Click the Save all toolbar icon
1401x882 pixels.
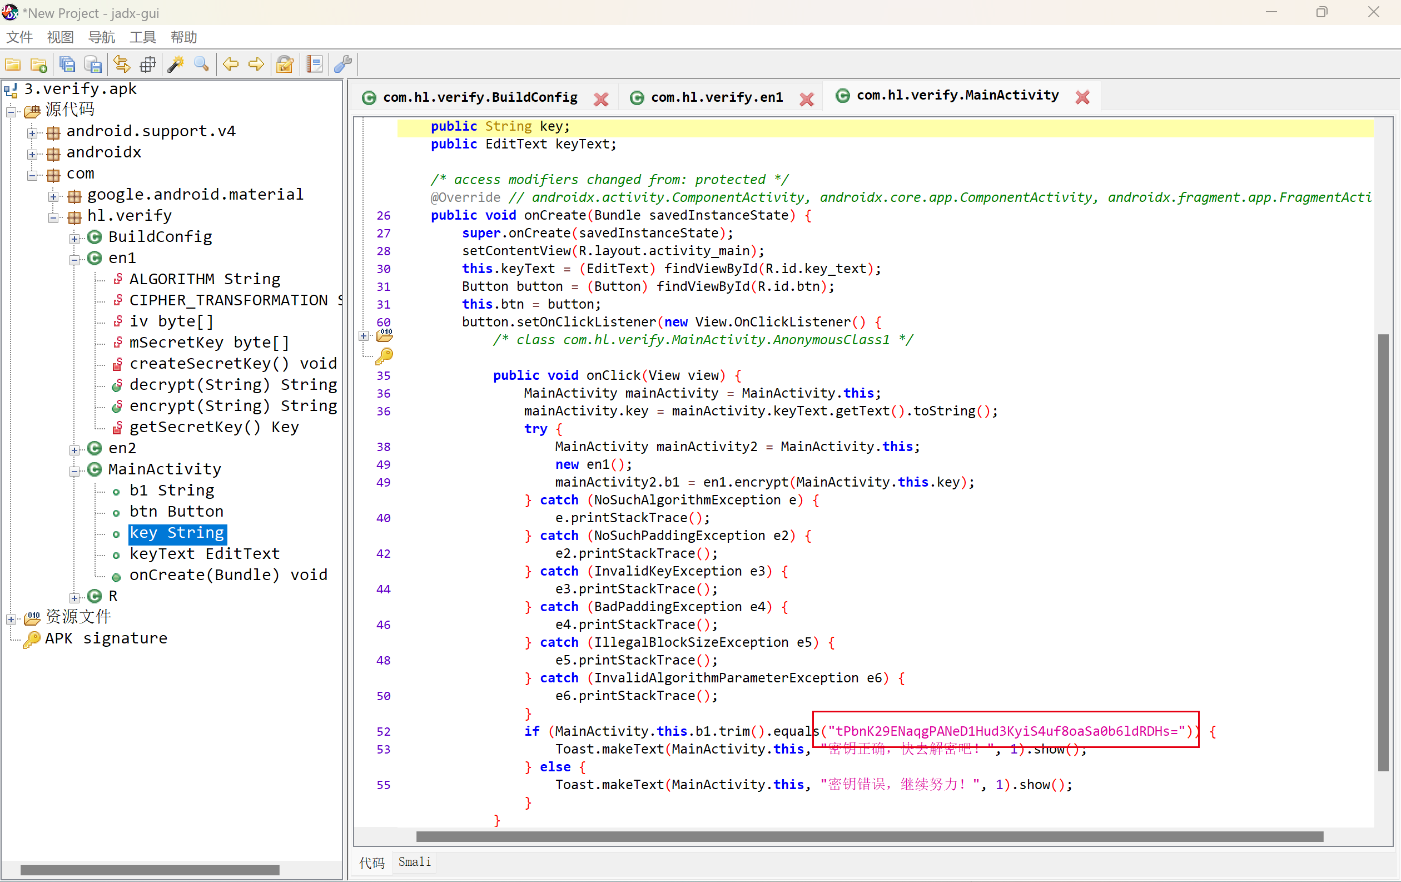point(67,64)
